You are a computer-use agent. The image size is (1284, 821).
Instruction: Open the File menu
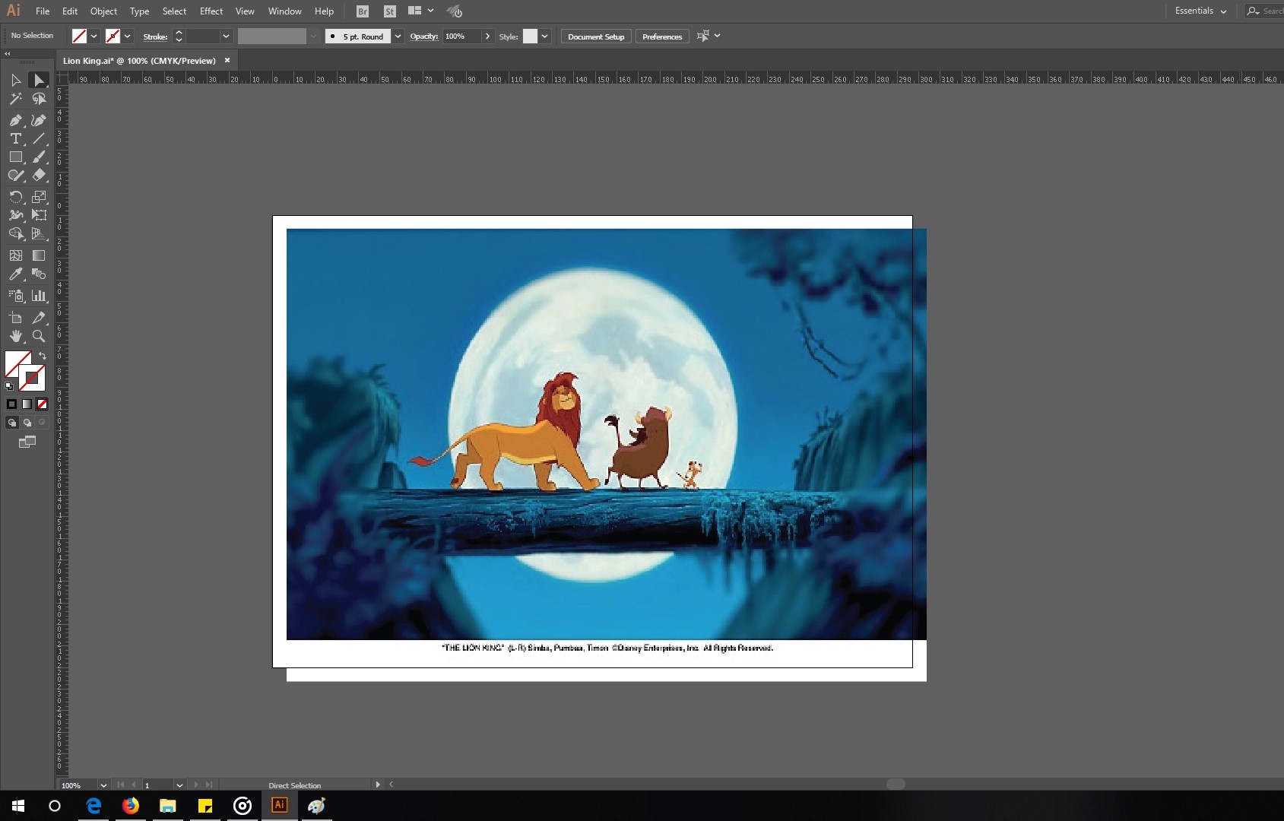pyautogui.click(x=43, y=11)
